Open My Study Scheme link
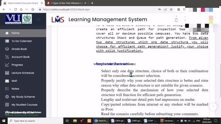Screen dimensions: 221x124 tap(23, 97)
